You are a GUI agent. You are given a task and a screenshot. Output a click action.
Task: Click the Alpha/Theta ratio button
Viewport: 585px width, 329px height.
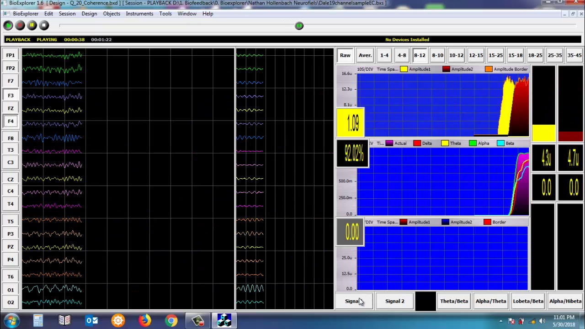491,301
